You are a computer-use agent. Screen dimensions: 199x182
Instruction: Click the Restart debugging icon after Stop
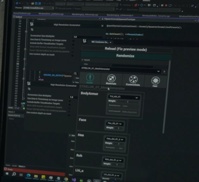(170, 5)
